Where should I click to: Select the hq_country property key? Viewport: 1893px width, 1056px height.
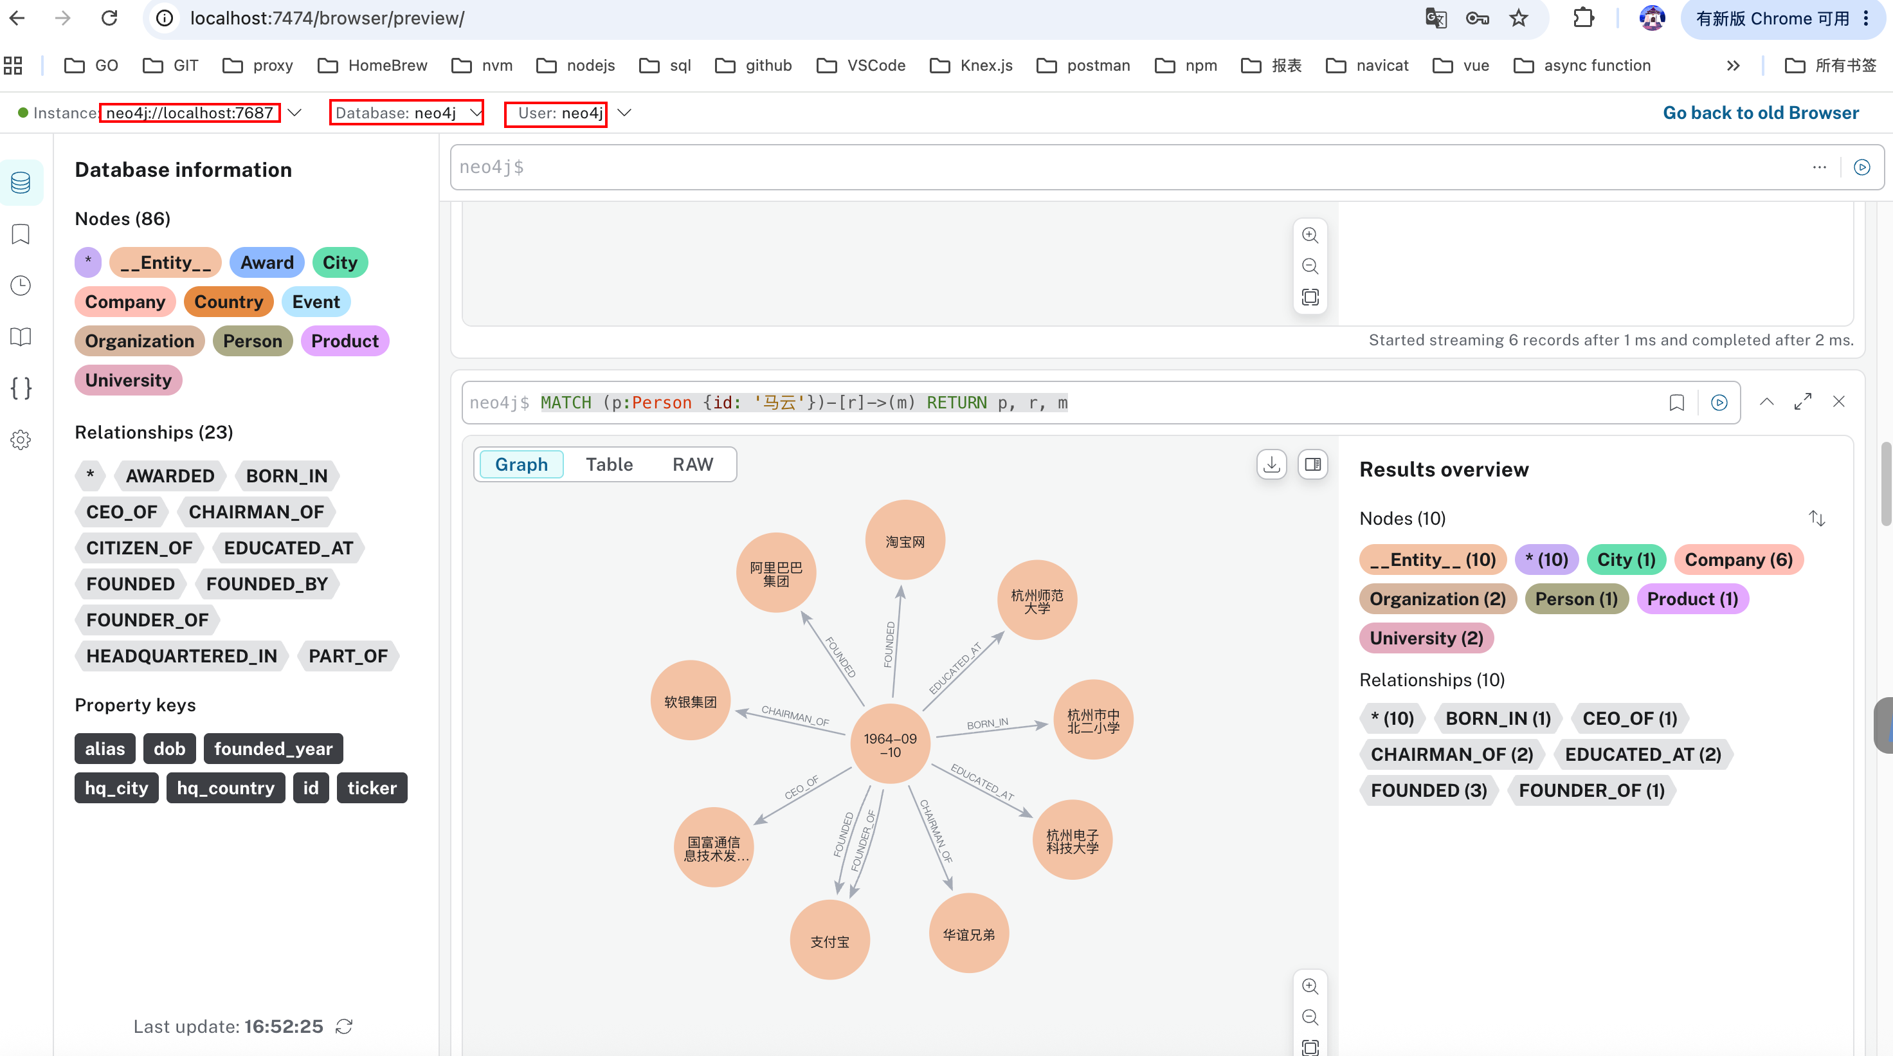(x=226, y=788)
